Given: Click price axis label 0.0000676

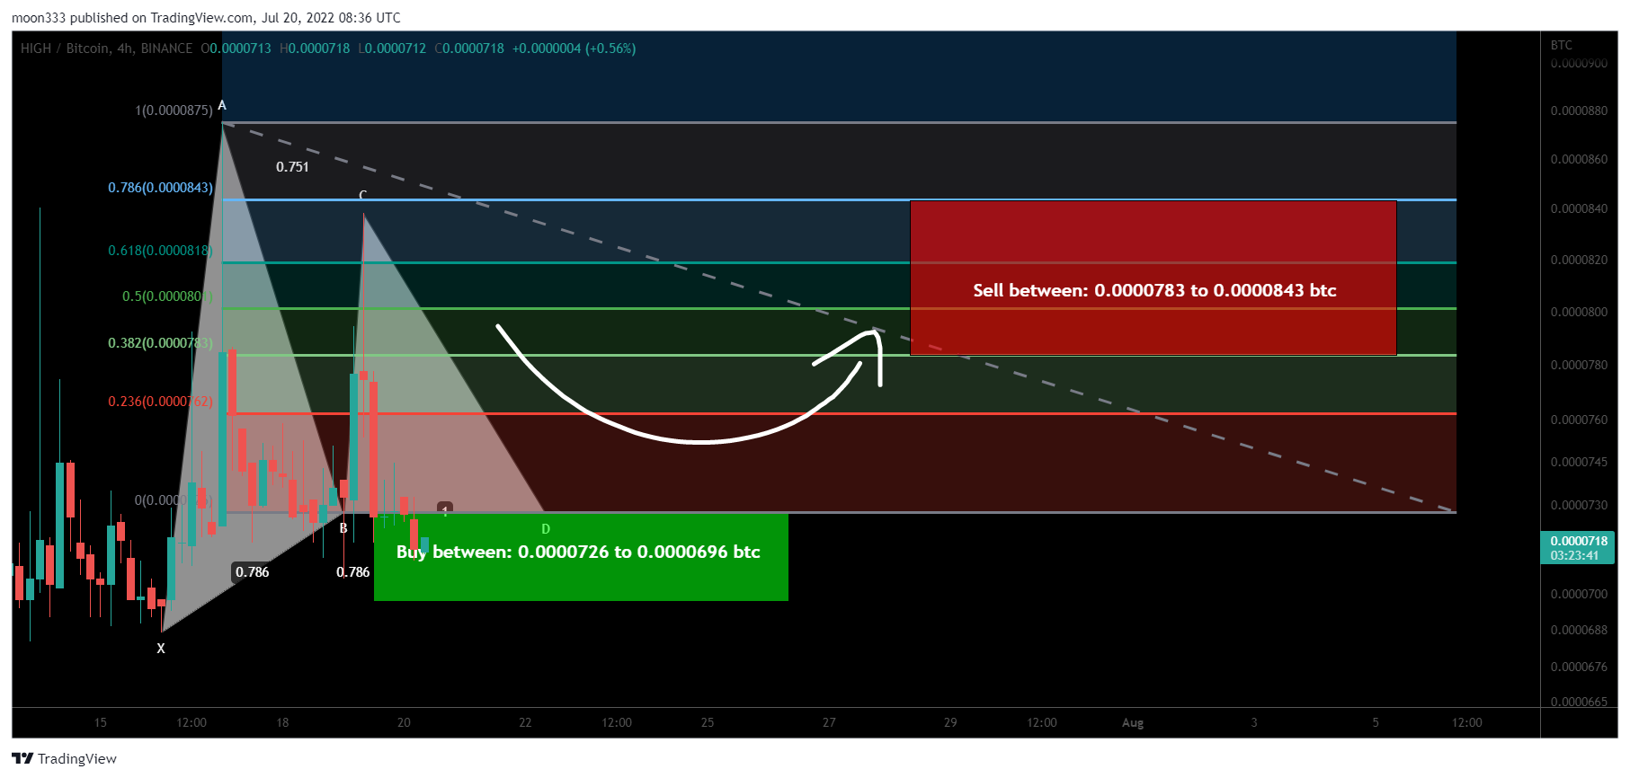Looking at the screenshot, I should coord(1579,667).
